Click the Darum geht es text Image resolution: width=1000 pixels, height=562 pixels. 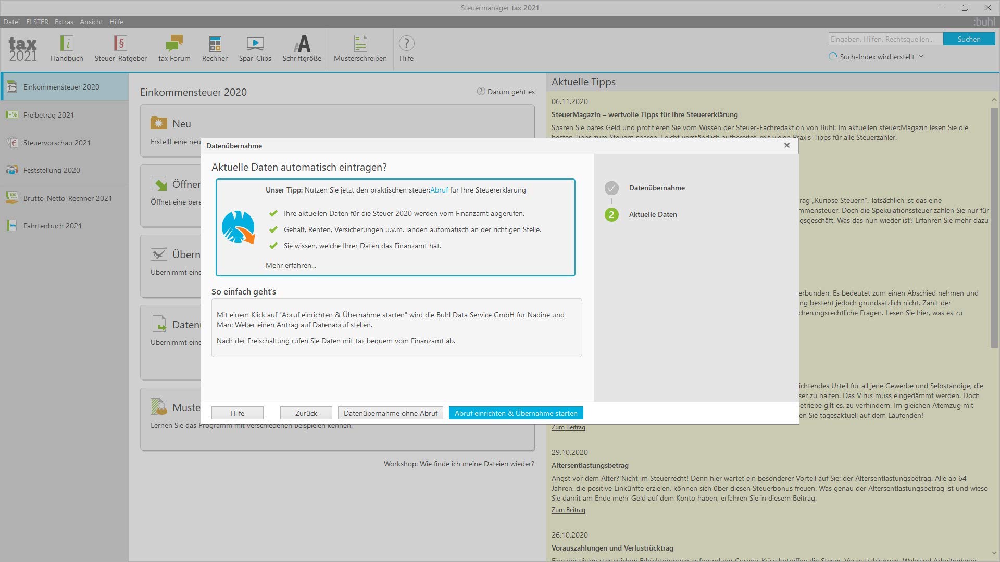point(511,92)
